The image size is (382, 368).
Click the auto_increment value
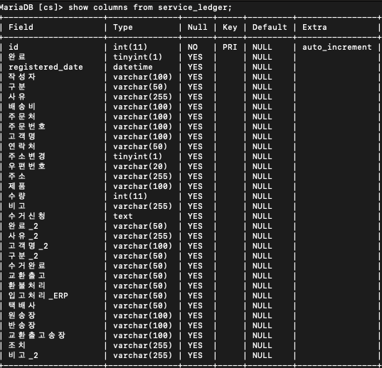[337, 47]
